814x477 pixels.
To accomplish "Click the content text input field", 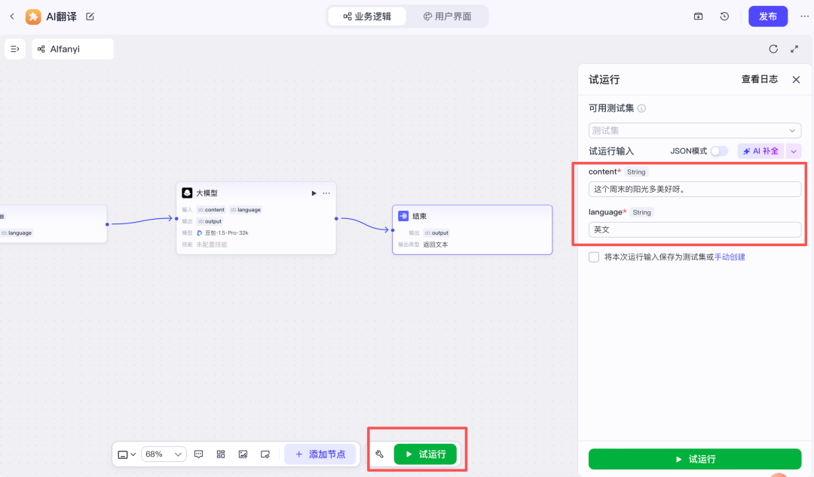I will (694, 189).
